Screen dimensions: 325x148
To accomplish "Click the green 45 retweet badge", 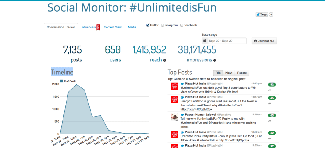I will pos(272,98).
